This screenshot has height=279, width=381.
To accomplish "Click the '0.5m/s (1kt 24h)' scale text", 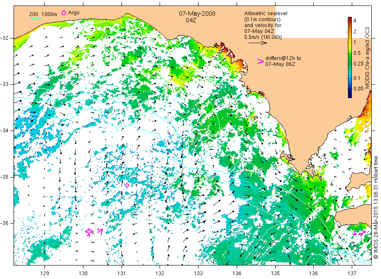I will (263, 37).
